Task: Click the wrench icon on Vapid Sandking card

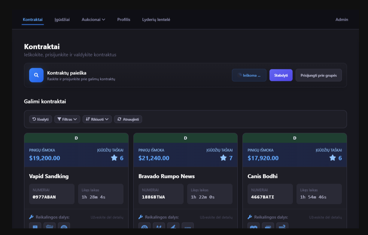Action: (x=32, y=217)
